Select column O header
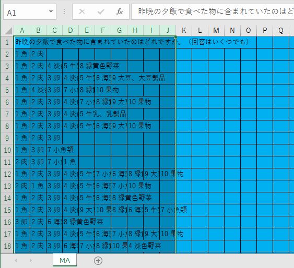The height and width of the screenshot is (268, 294). tap(249, 30)
